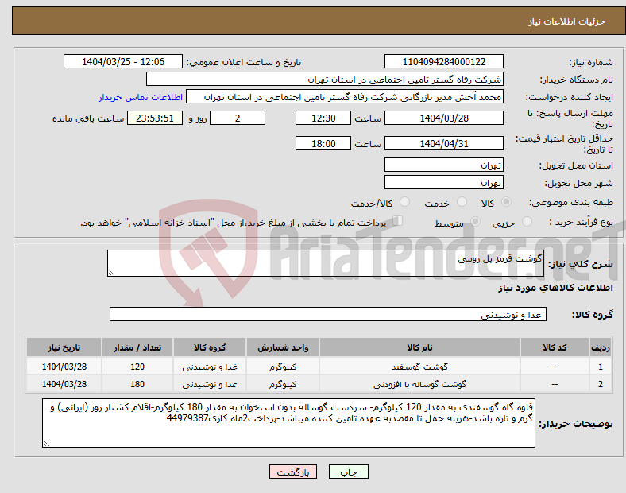The width and height of the screenshot is (626, 493).
Task: Click the استان محل تحویل field تهران
Action: coord(443,165)
